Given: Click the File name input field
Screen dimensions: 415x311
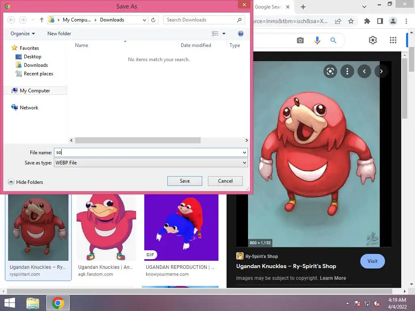Looking at the screenshot, I should pyautogui.click(x=148, y=152).
